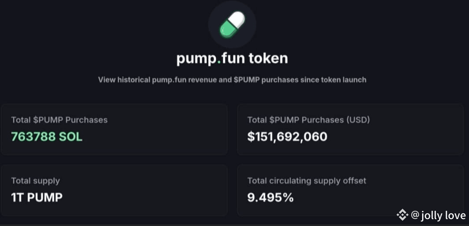The height and width of the screenshot is (226, 469).
Task: Click the $151,692,060 USD amount
Action: [287, 137]
